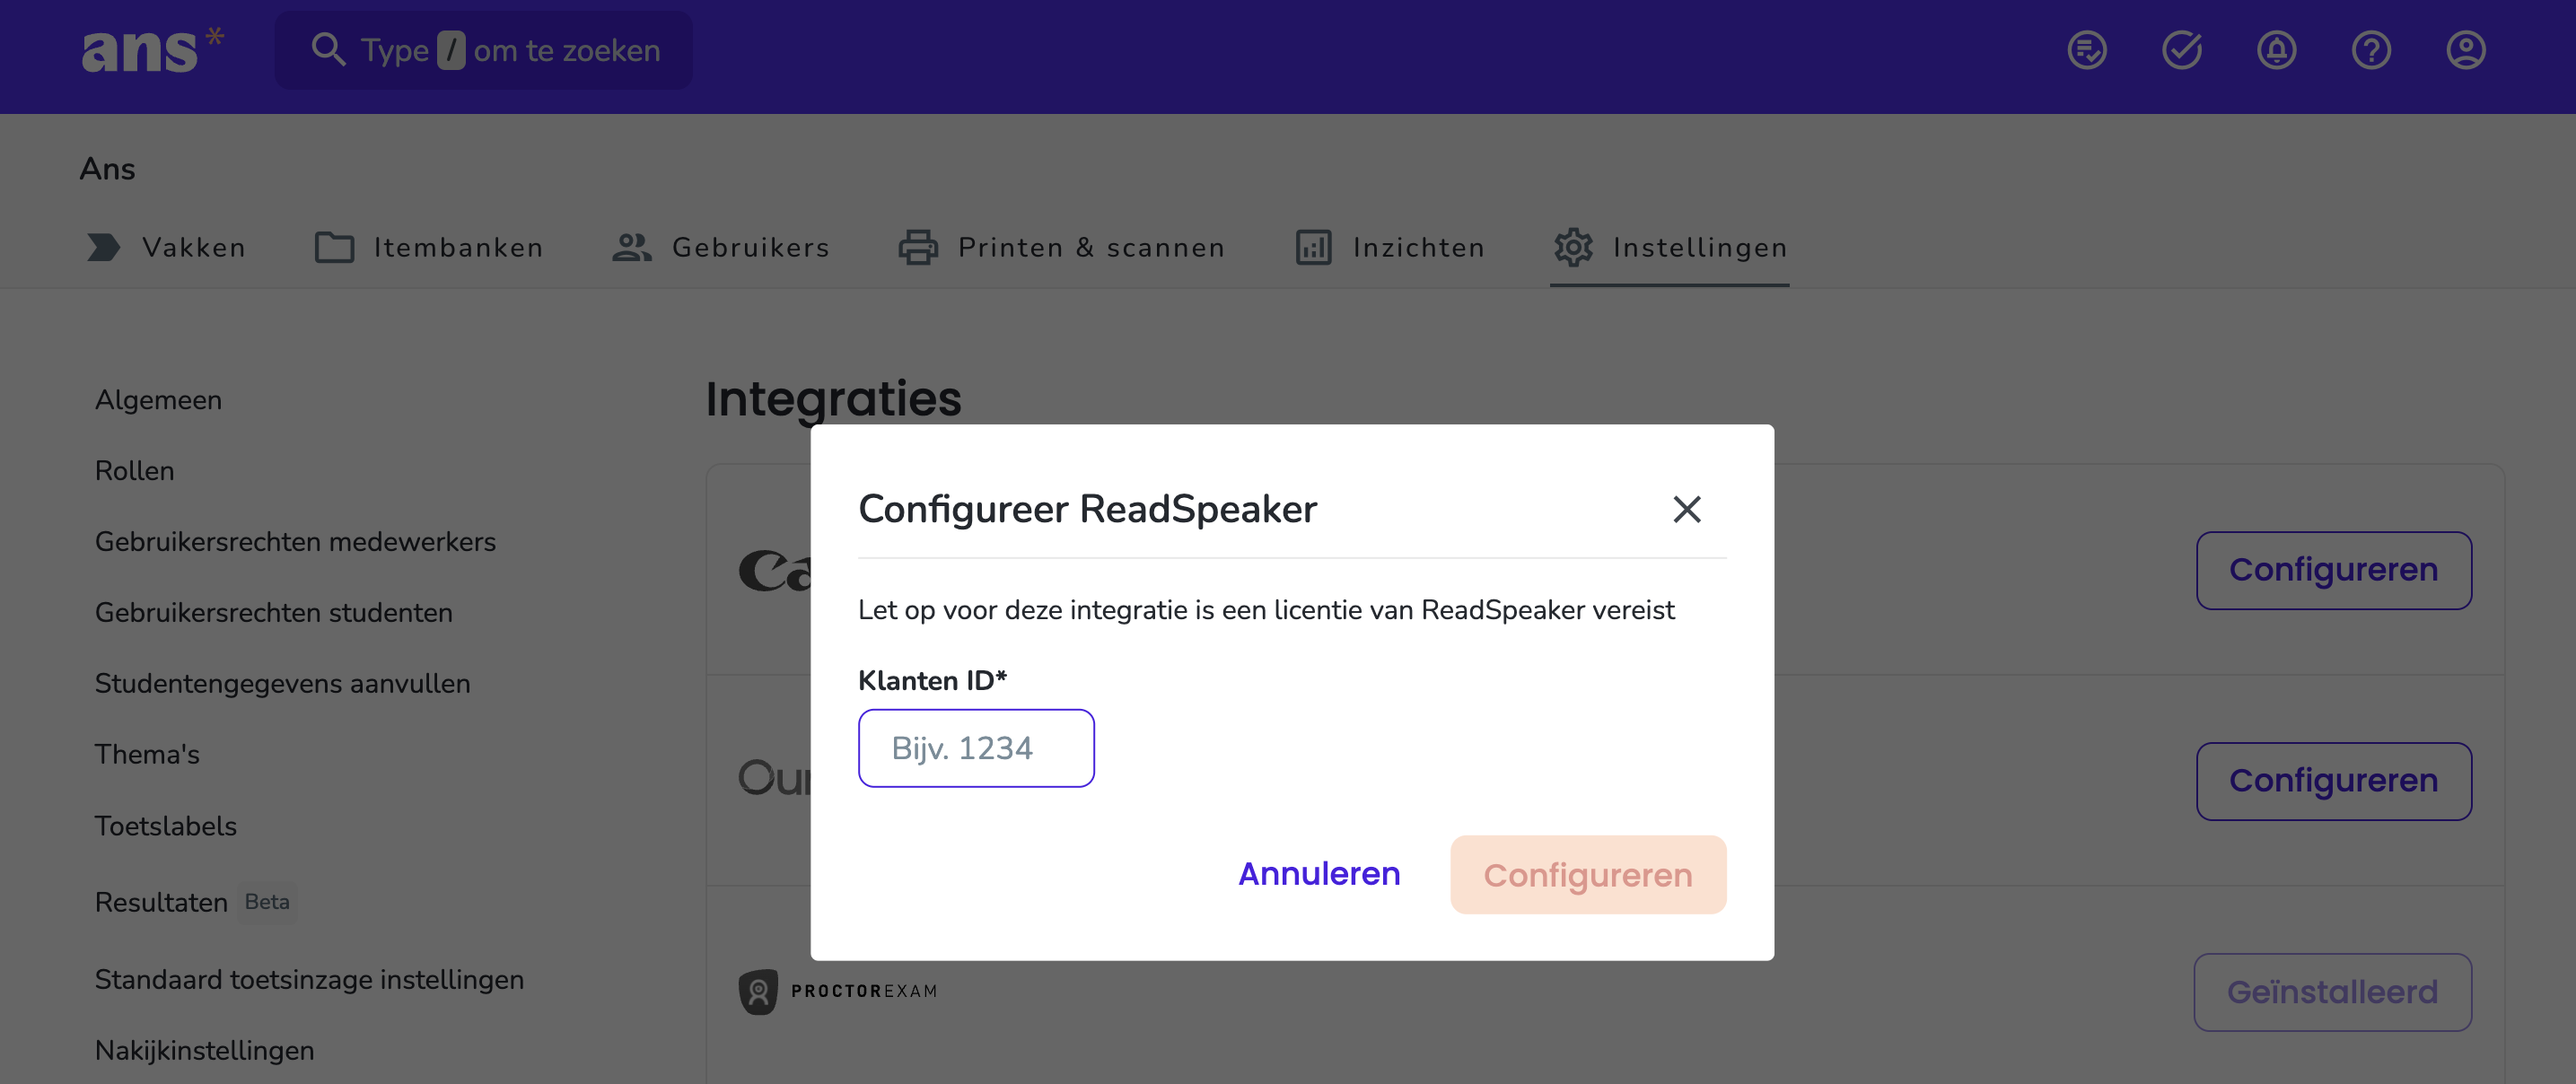
Task: Close the Configureer ReadSpeaker dialog
Action: [1687, 509]
